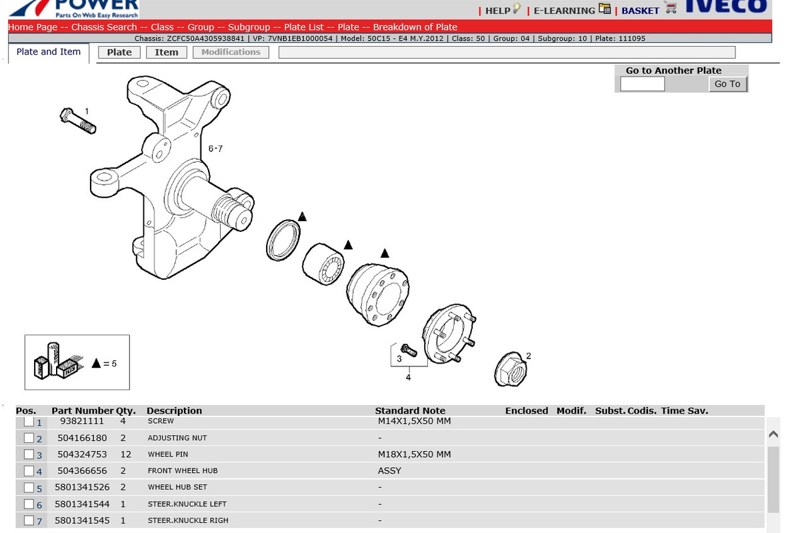
Task: Switch to the Plate tab
Action: click(x=119, y=52)
